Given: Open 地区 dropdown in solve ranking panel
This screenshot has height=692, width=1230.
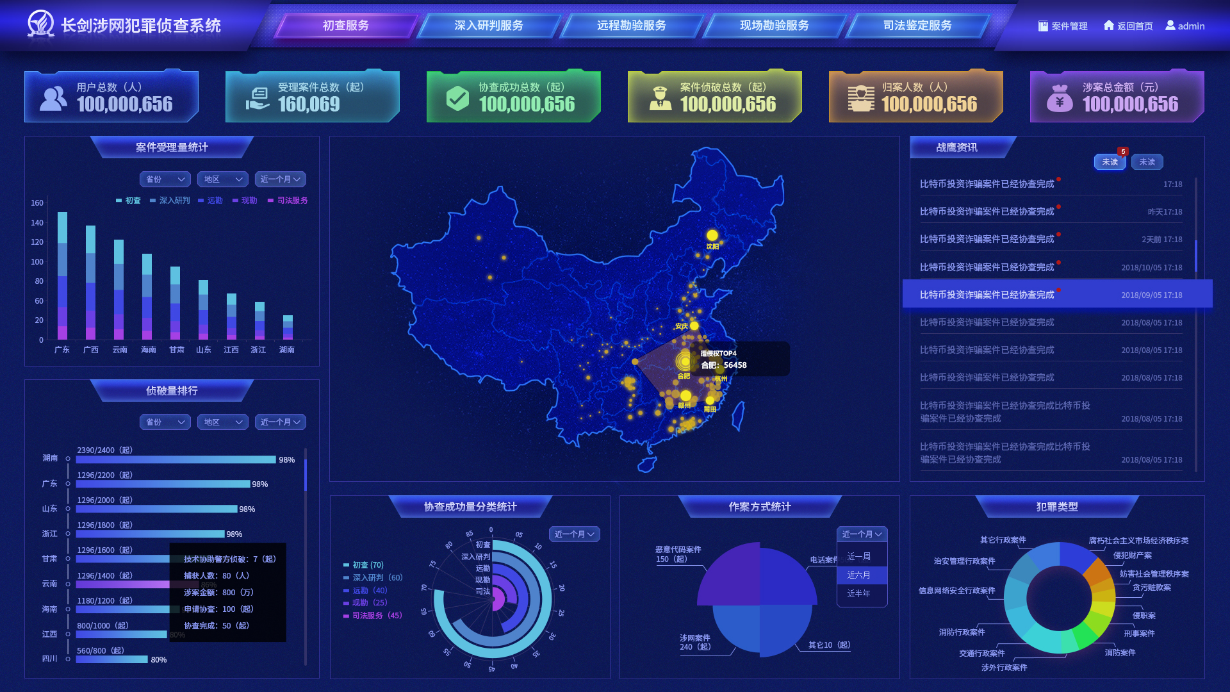Looking at the screenshot, I should [x=222, y=422].
